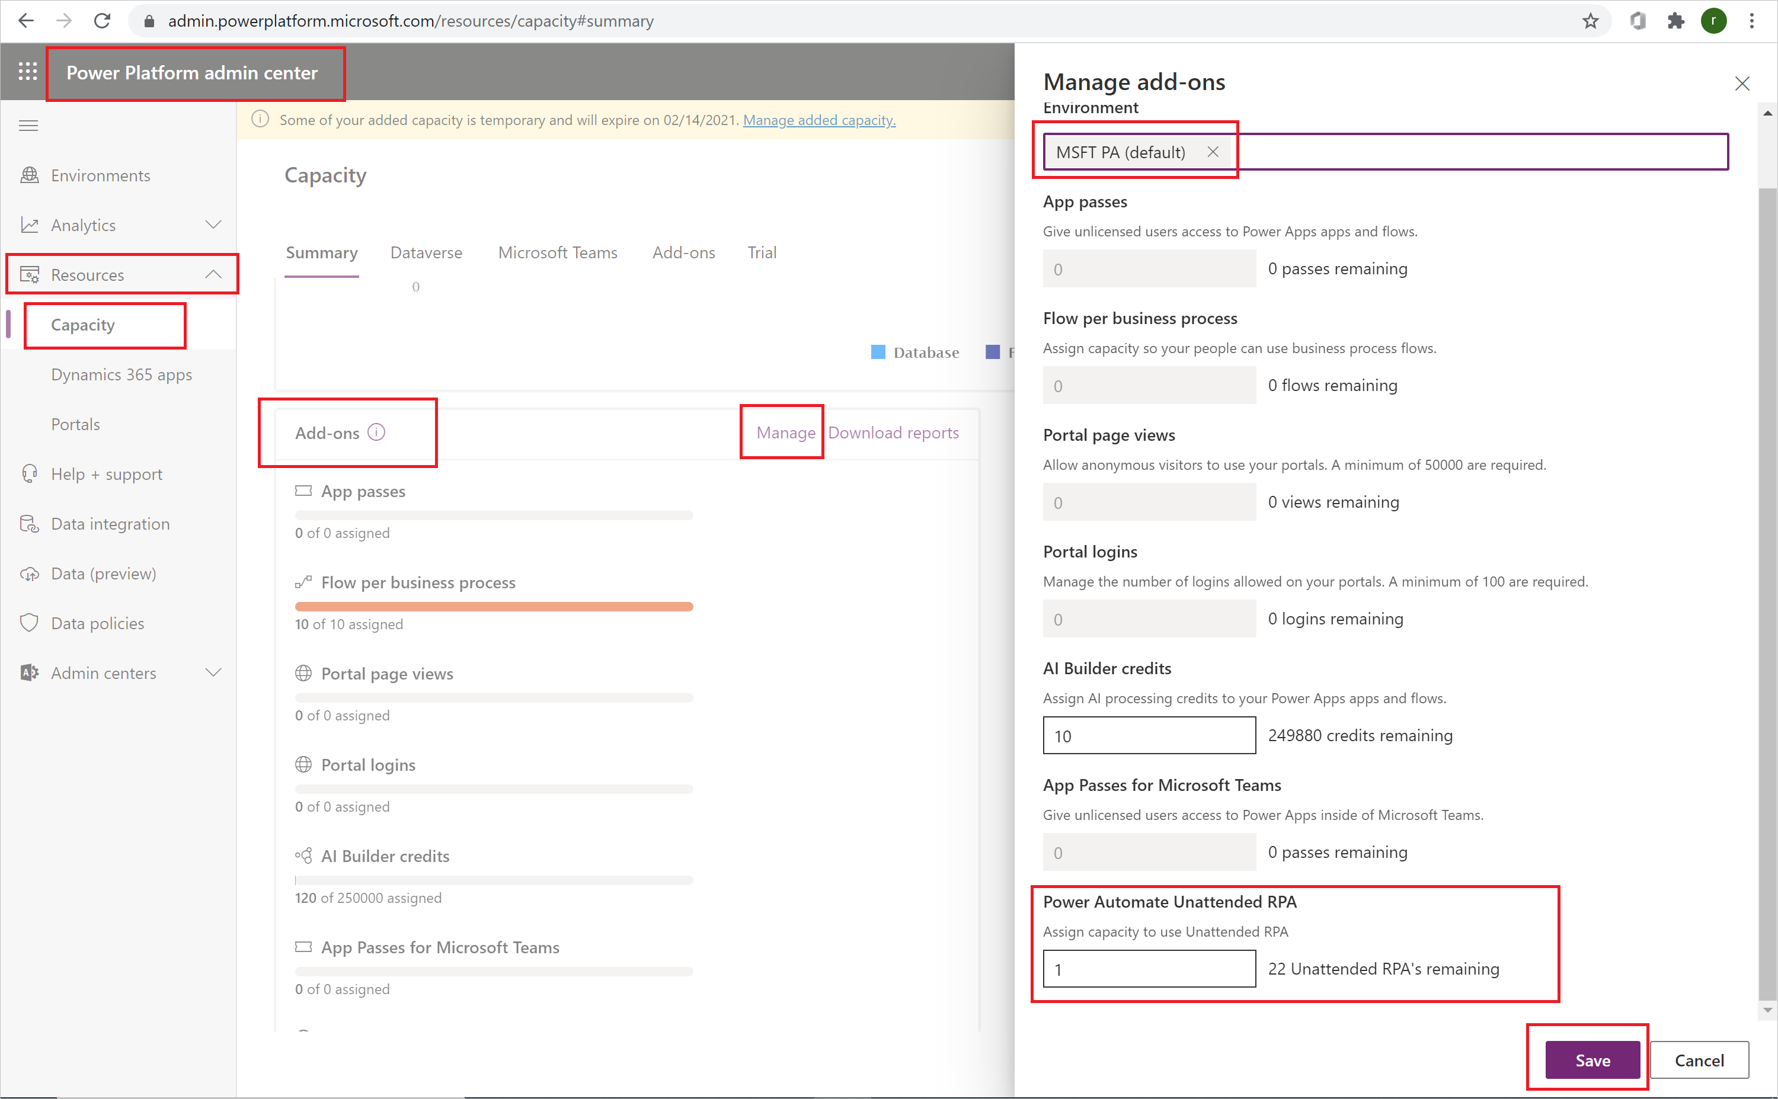Click the Manage added capacity link
1778x1099 pixels.
click(819, 119)
